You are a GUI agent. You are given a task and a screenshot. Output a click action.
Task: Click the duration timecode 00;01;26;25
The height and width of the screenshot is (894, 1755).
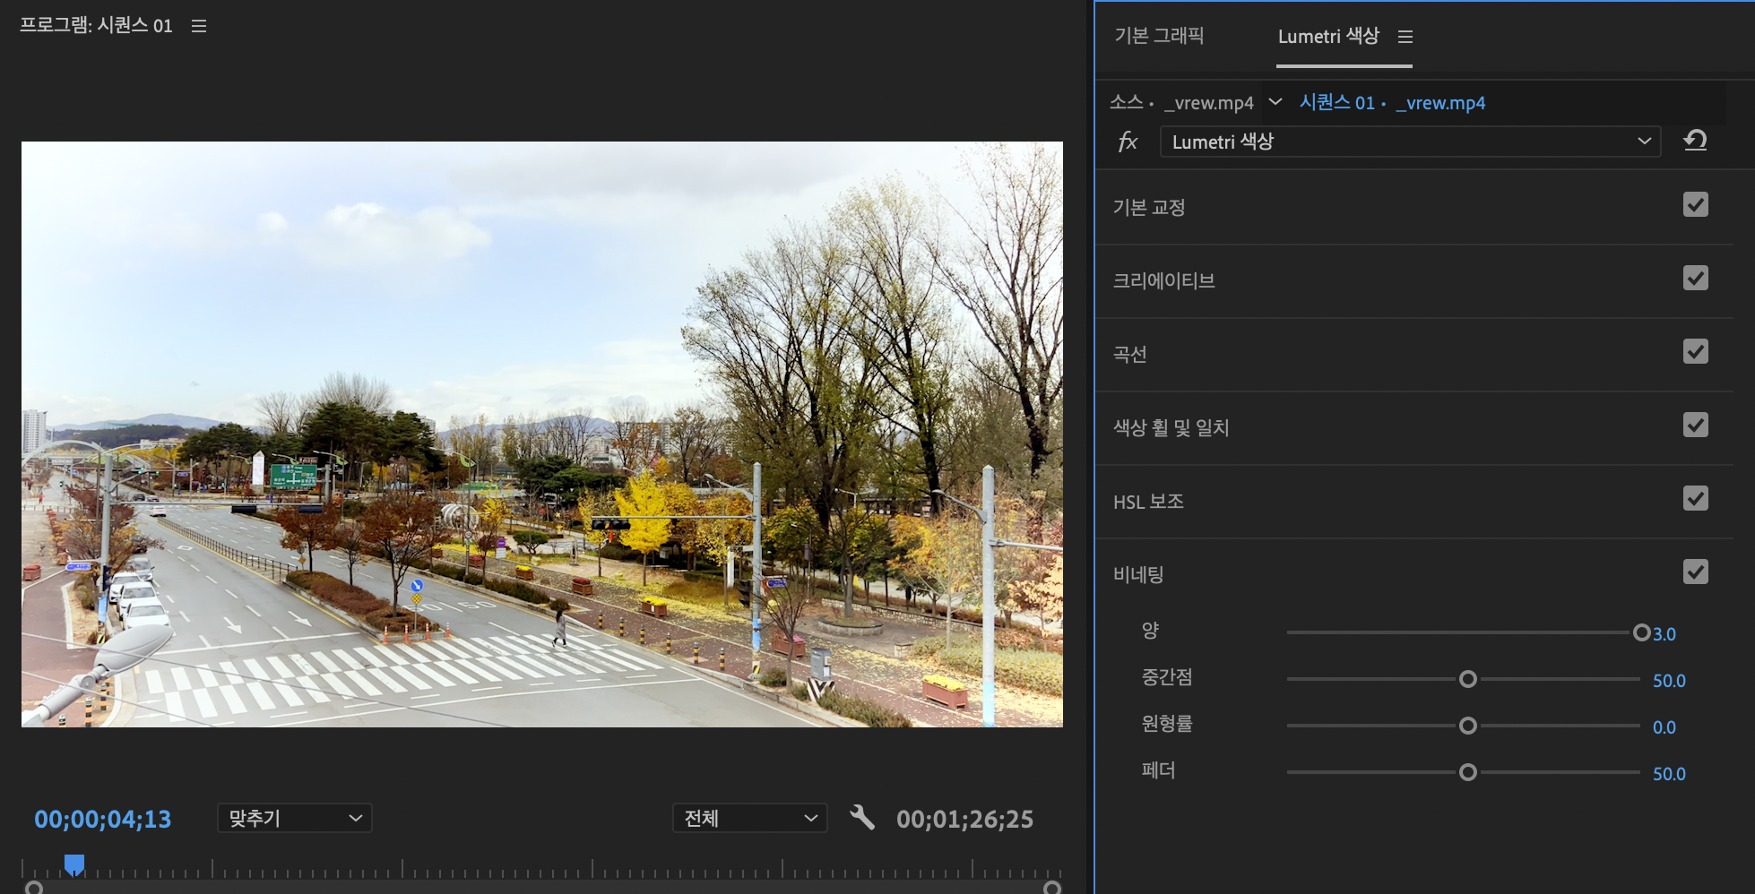tap(964, 819)
